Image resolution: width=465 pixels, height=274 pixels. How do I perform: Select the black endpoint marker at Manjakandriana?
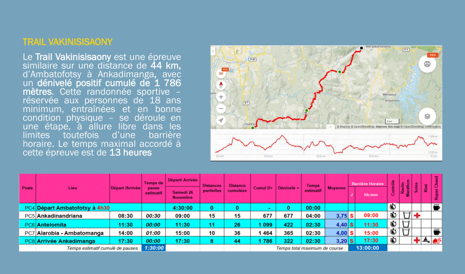coord(361,48)
